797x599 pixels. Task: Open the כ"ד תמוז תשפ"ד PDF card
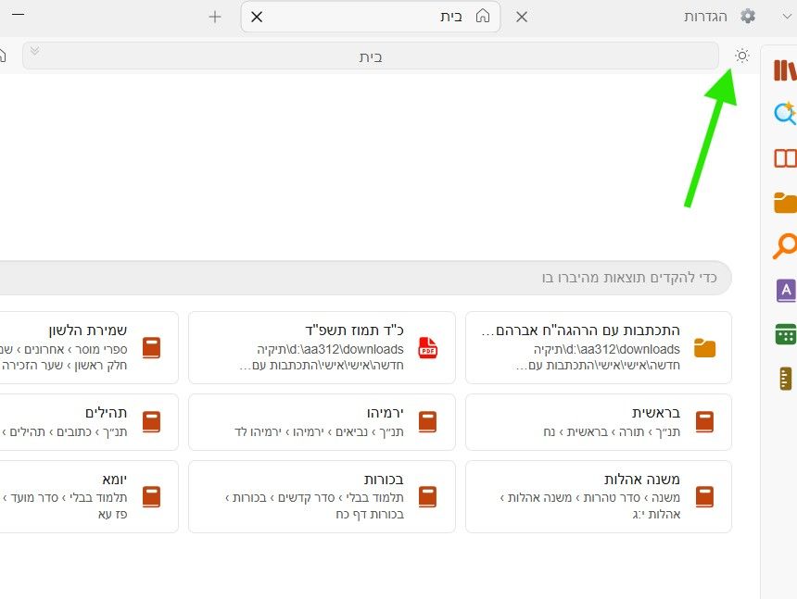coord(322,348)
